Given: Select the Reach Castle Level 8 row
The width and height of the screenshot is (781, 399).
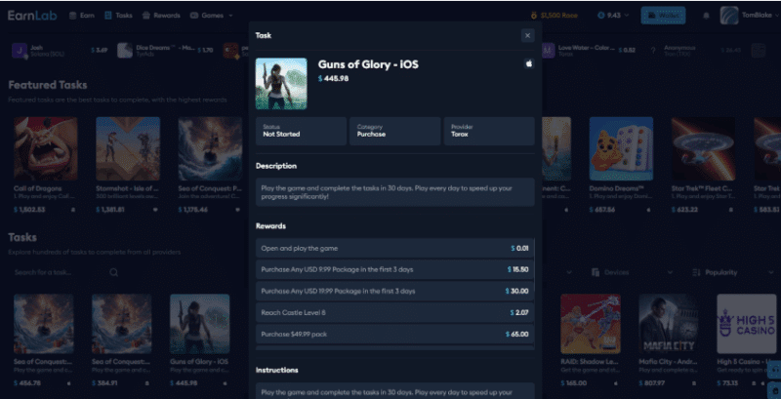Looking at the screenshot, I should tap(395, 312).
